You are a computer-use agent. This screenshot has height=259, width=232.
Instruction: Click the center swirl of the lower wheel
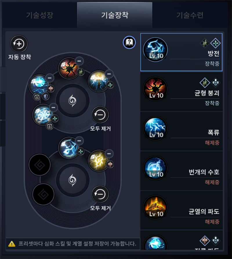pos(72,180)
